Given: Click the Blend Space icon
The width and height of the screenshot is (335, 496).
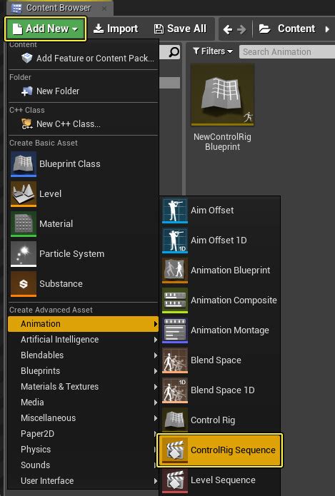Looking at the screenshot, I should coord(175,360).
